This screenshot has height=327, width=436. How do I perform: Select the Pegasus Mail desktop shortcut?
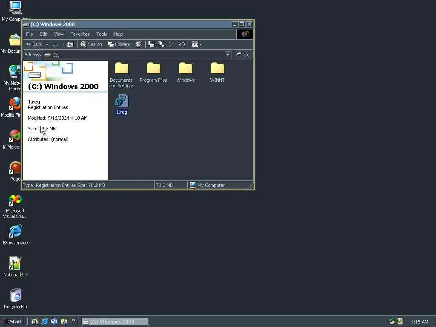[x=15, y=171]
